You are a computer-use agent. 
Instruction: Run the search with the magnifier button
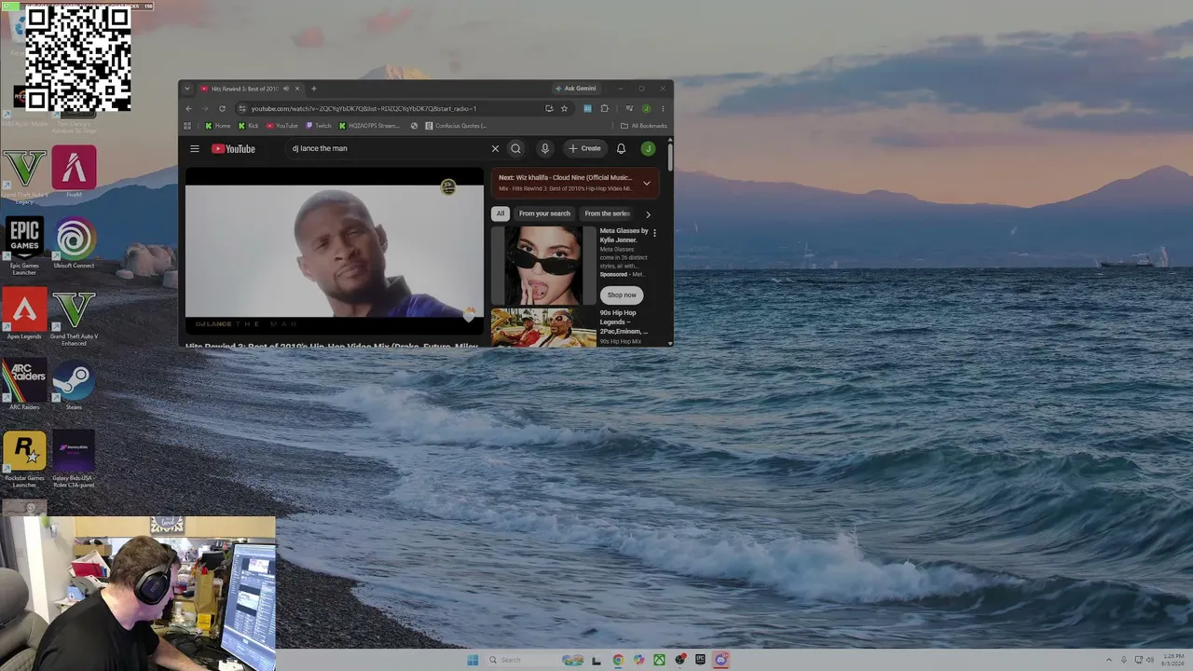(x=515, y=148)
